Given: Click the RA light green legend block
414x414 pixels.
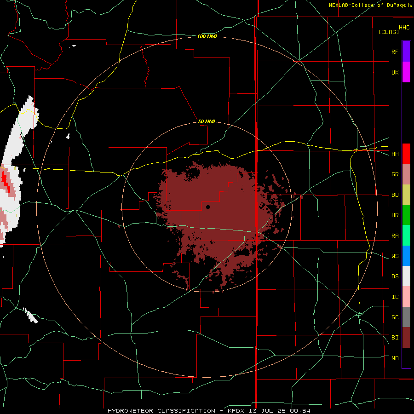Looking at the screenshot, I should coord(406,236).
